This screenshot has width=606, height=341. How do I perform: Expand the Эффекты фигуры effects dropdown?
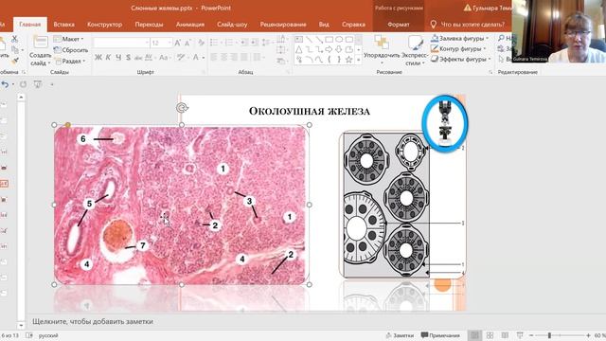tap(460, 59)
